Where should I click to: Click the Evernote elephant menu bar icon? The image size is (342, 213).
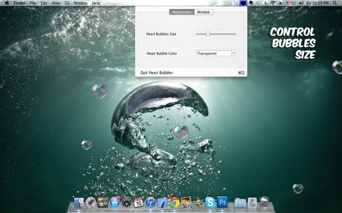click(251, 3)
